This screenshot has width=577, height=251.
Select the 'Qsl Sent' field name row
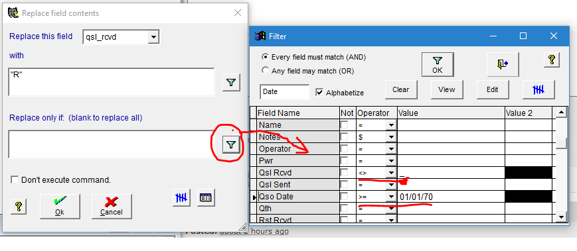pos(297,185)
